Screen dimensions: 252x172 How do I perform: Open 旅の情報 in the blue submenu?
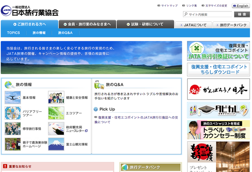click(39, 33)
